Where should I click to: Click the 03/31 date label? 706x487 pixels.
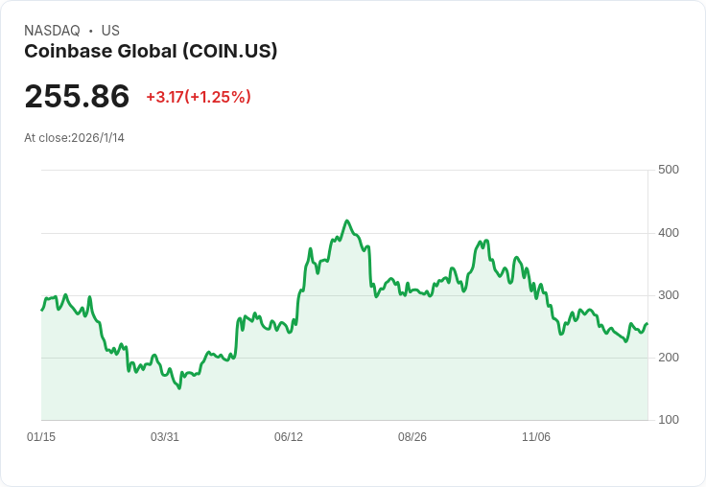tap(165, 437)
